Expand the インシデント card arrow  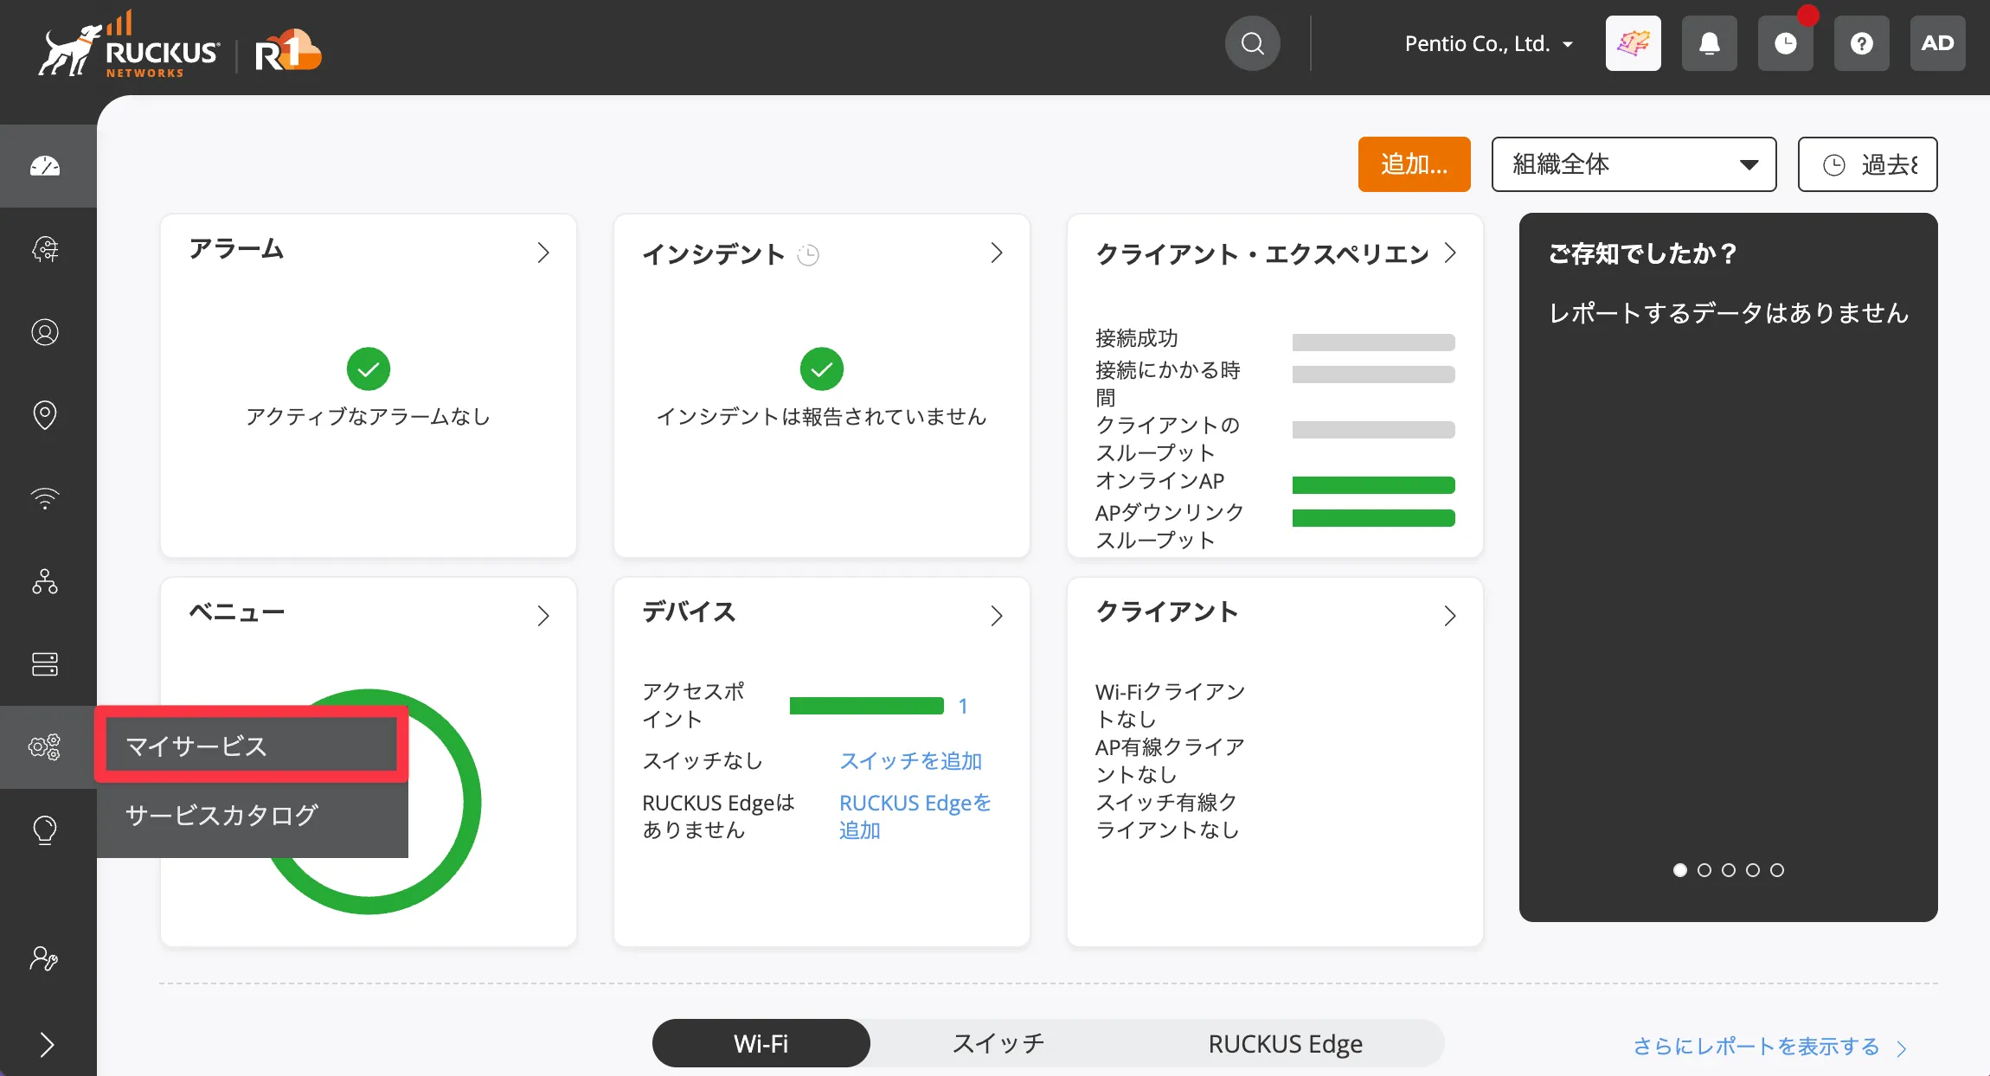coord(997,253)
